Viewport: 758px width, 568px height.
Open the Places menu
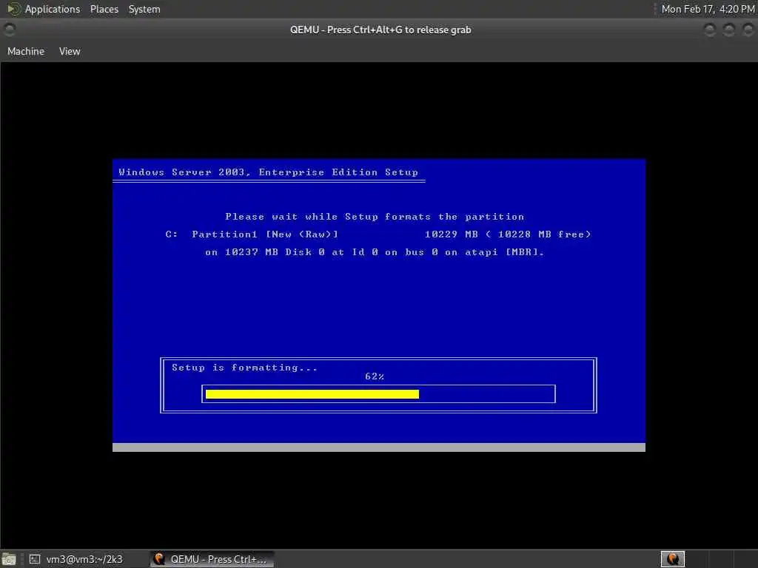[x=104, y=9]
